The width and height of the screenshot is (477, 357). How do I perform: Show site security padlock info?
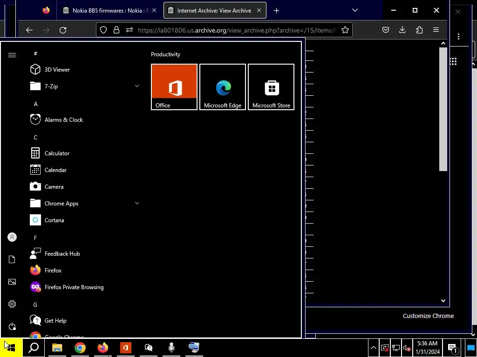pos(116,30)
